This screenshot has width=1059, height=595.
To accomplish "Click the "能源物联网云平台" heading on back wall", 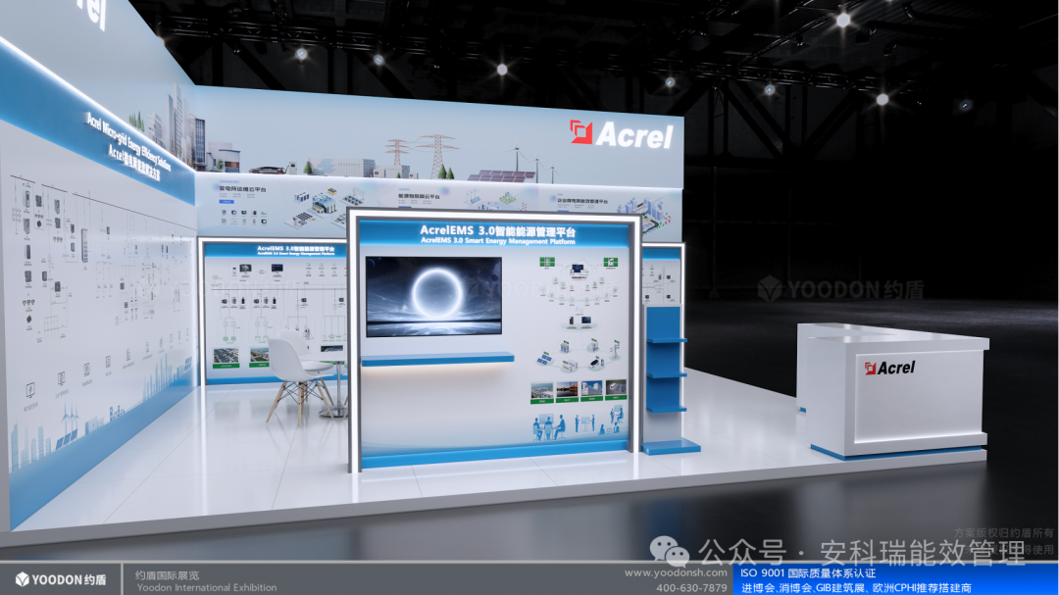I will 418,196.
